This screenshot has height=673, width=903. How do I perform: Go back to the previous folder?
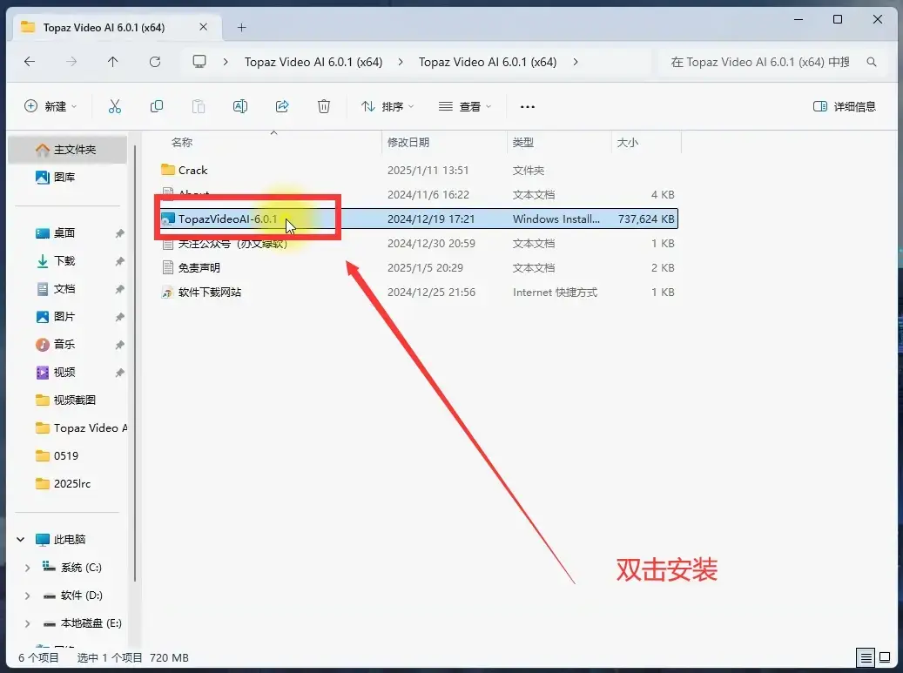pos(30,62)
